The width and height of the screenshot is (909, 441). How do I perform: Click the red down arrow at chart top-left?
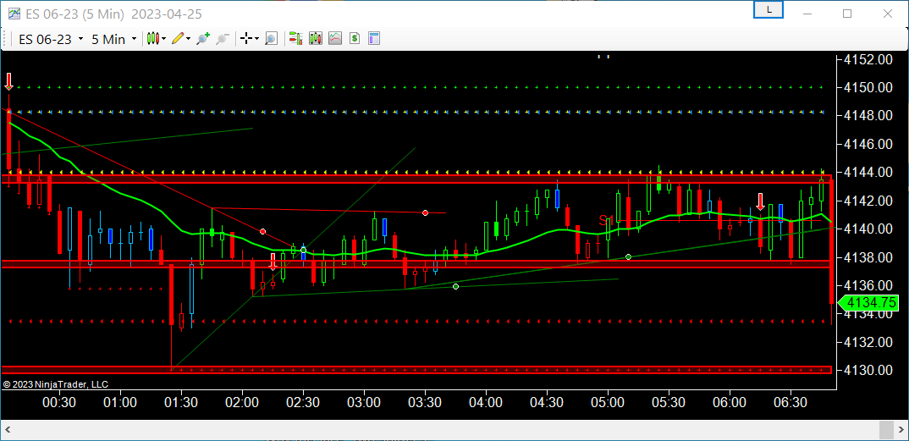[x=8, y=82]
